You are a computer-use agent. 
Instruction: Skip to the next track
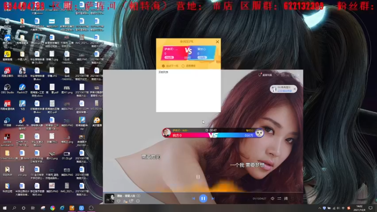click(213, 198)
